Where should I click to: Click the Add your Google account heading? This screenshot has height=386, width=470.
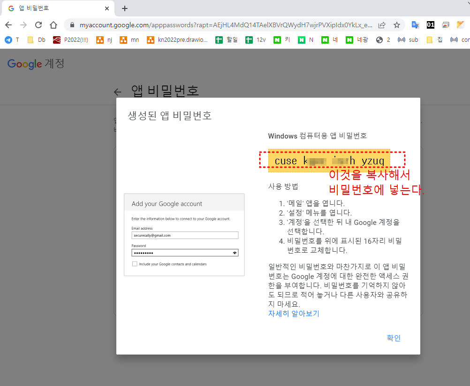(167, 204)
